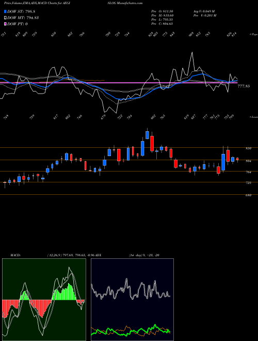Click the 725 price axis label
The height and width of the screenshot is (341, 258).
tap(248, 183)
